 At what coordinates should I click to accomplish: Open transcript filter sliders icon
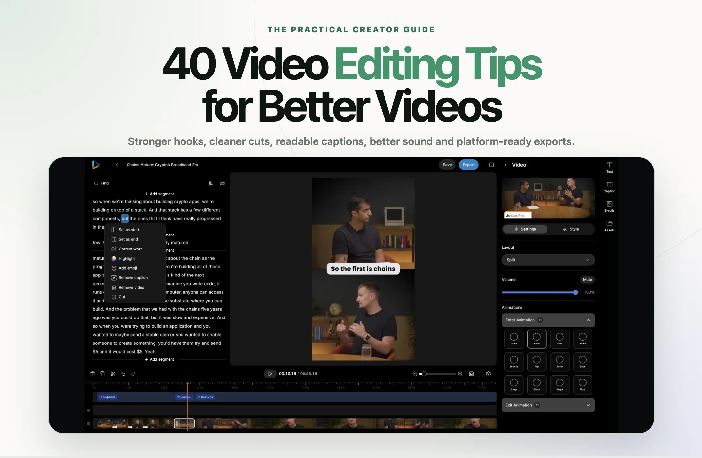(211, 183)
